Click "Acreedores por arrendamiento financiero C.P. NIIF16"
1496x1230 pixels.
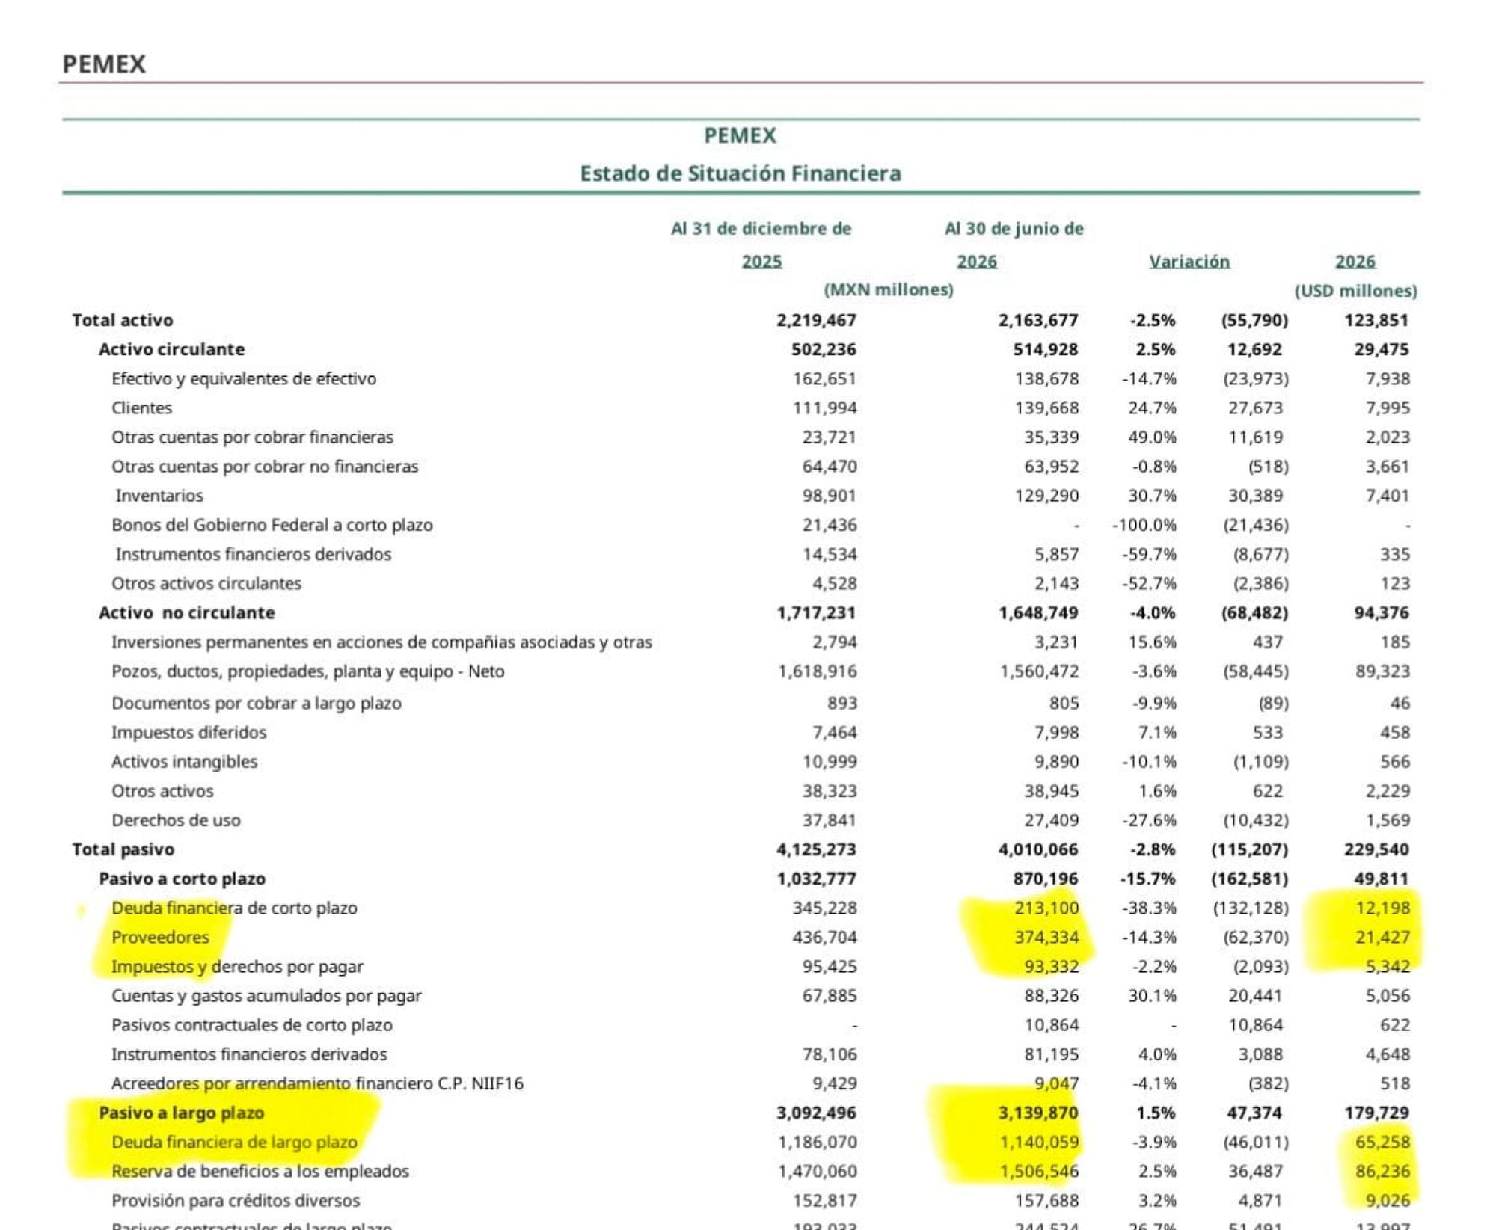pyautogui.click(x=318, y=1083)
